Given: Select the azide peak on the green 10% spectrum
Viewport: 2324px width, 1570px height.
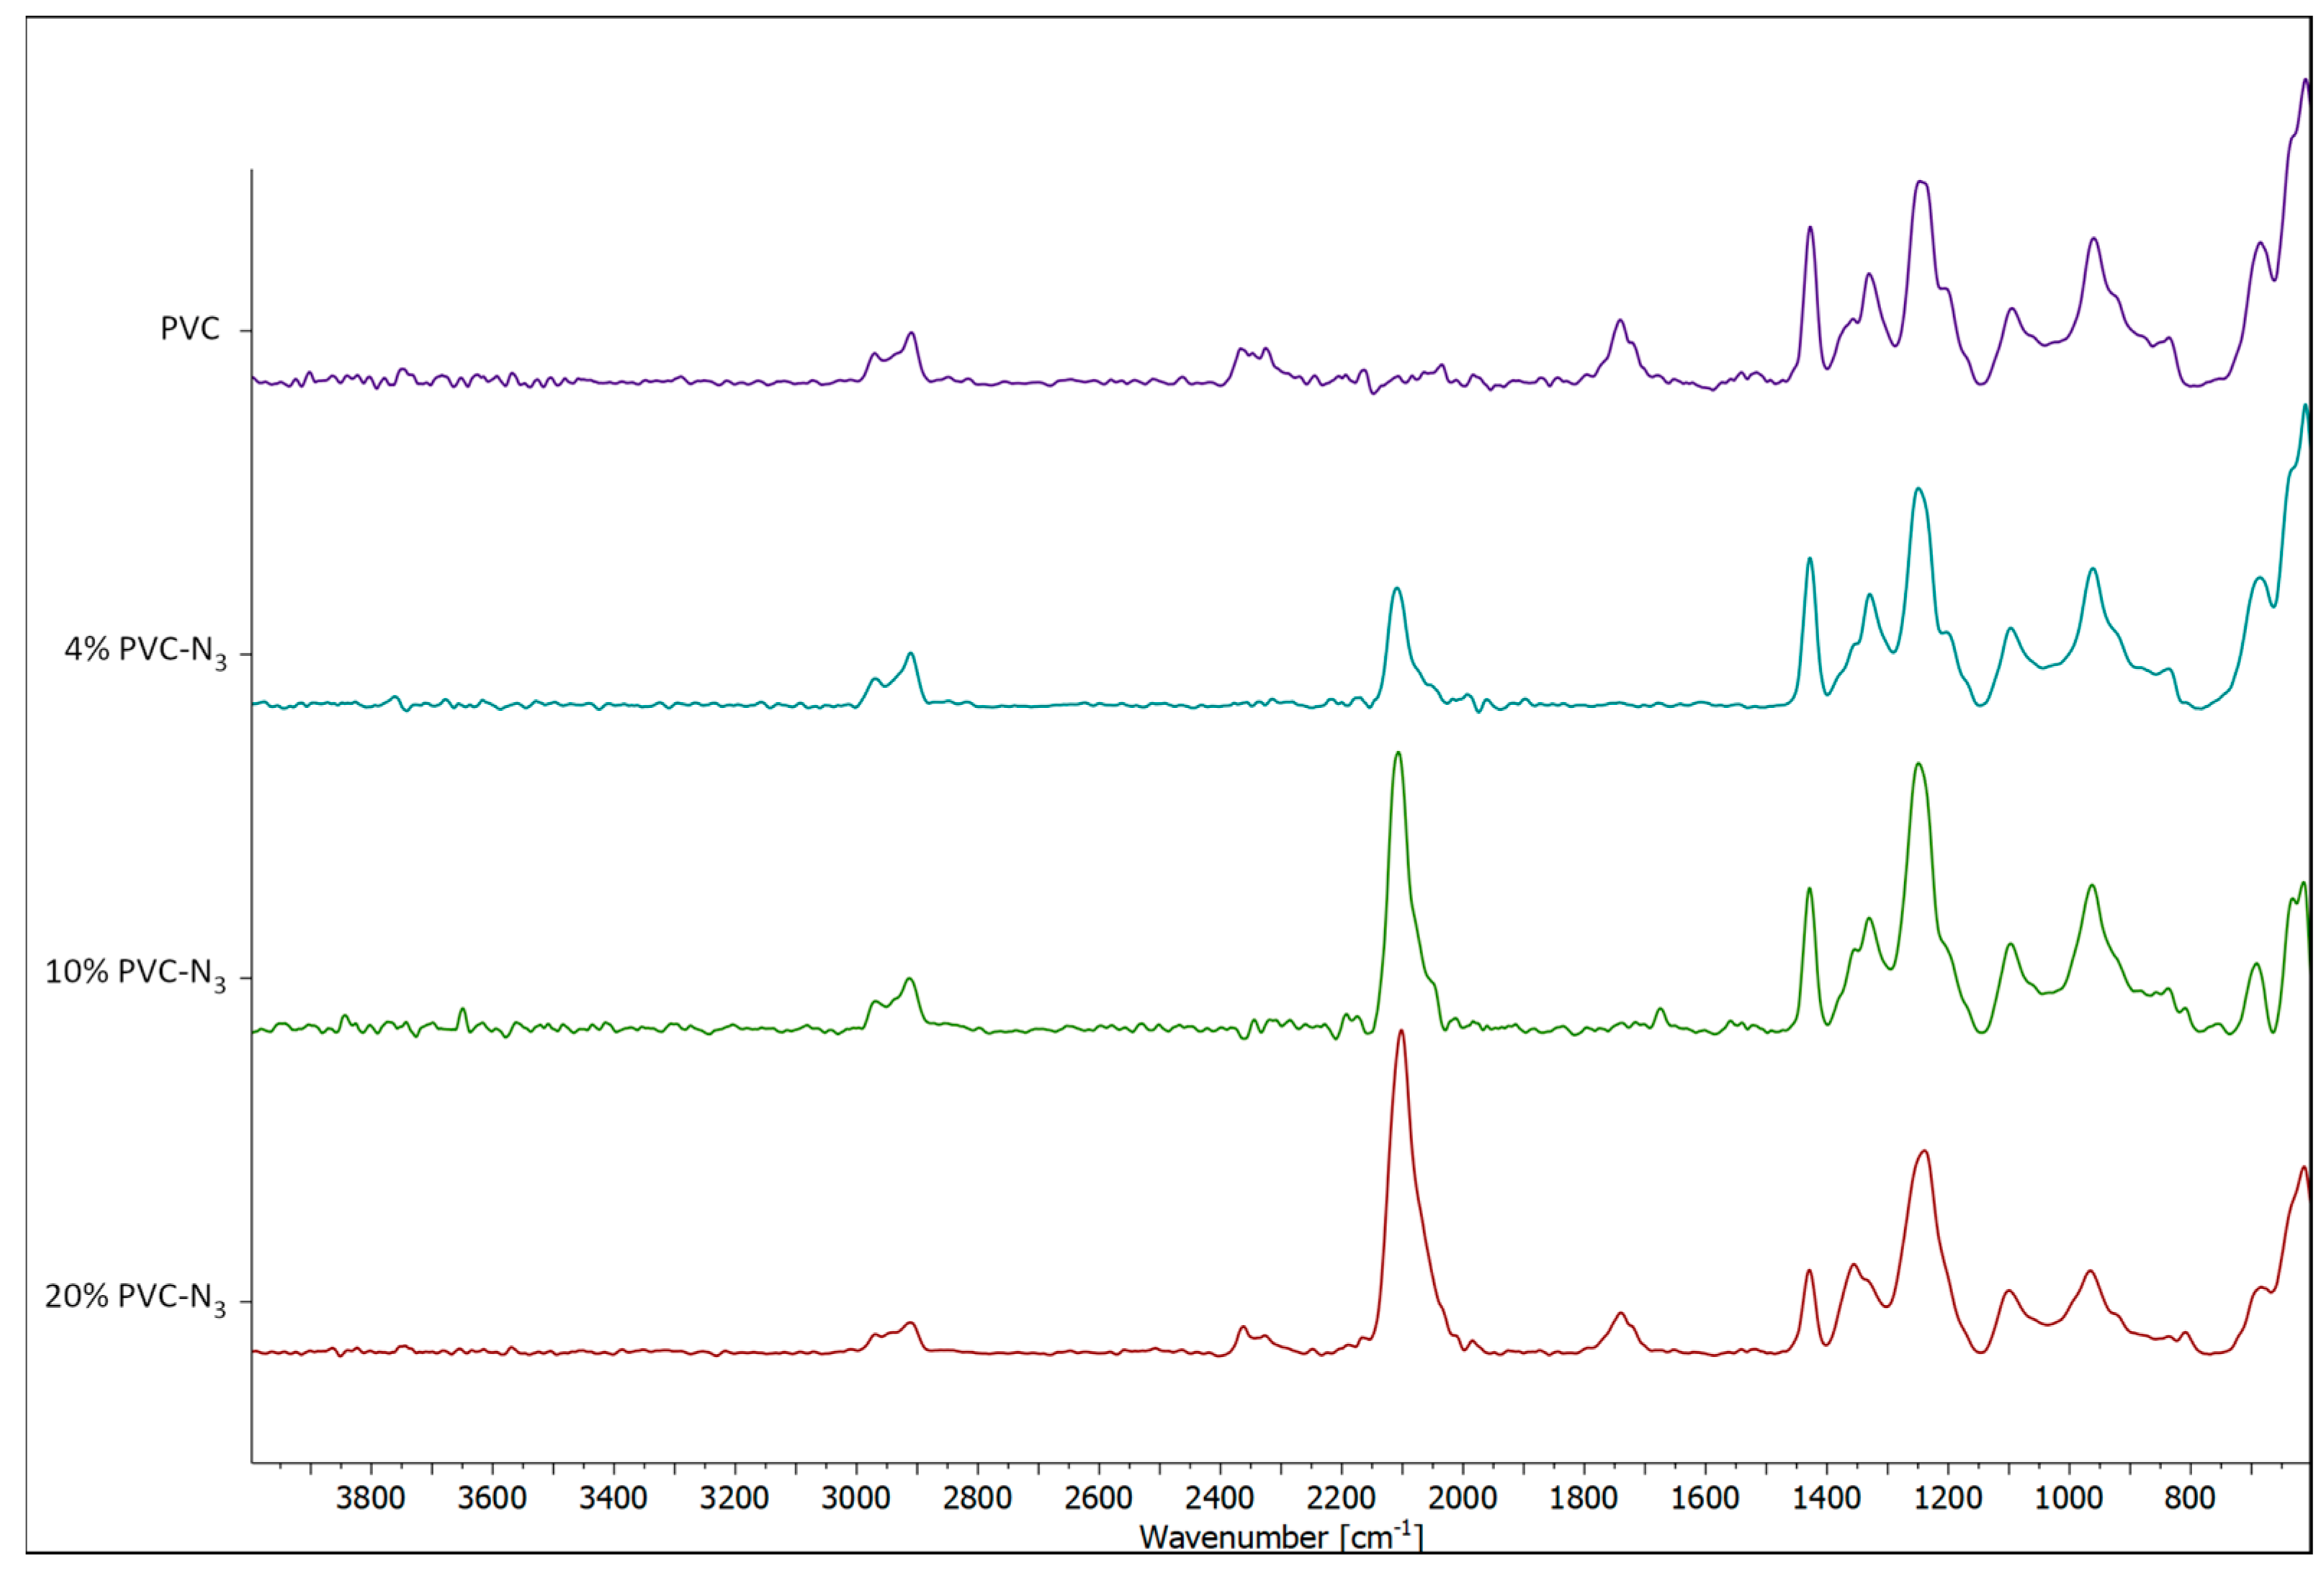Looking at the screenshot, I should (1398, 755).
